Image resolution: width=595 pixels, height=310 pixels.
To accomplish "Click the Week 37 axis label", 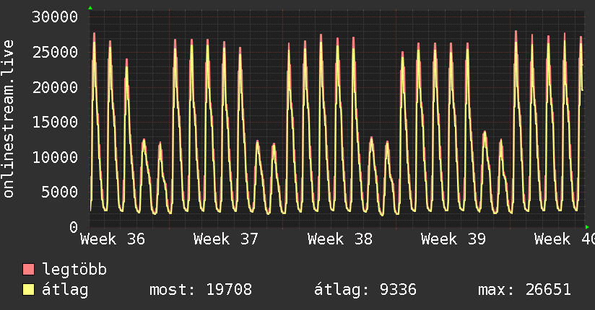I will coord(226,239).
